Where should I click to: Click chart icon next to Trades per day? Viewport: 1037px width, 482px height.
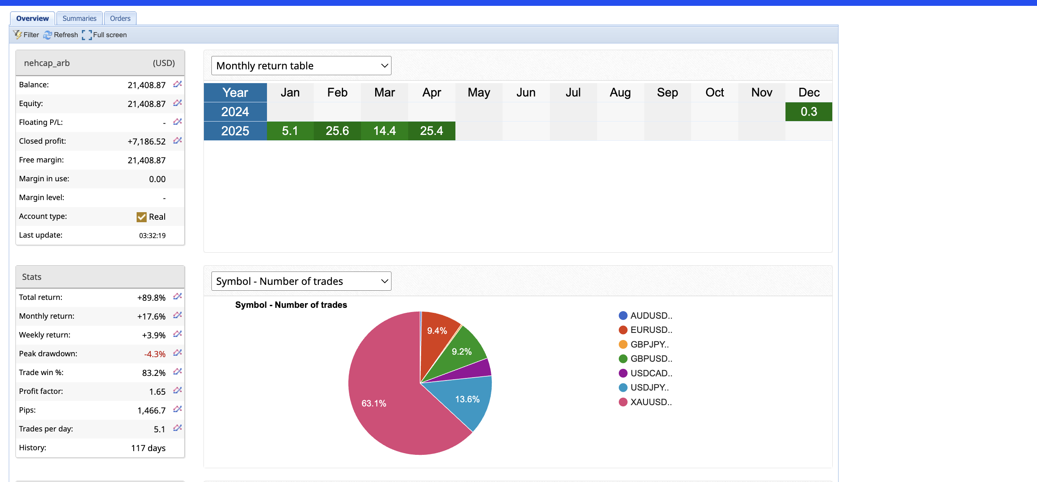(178, 428)
